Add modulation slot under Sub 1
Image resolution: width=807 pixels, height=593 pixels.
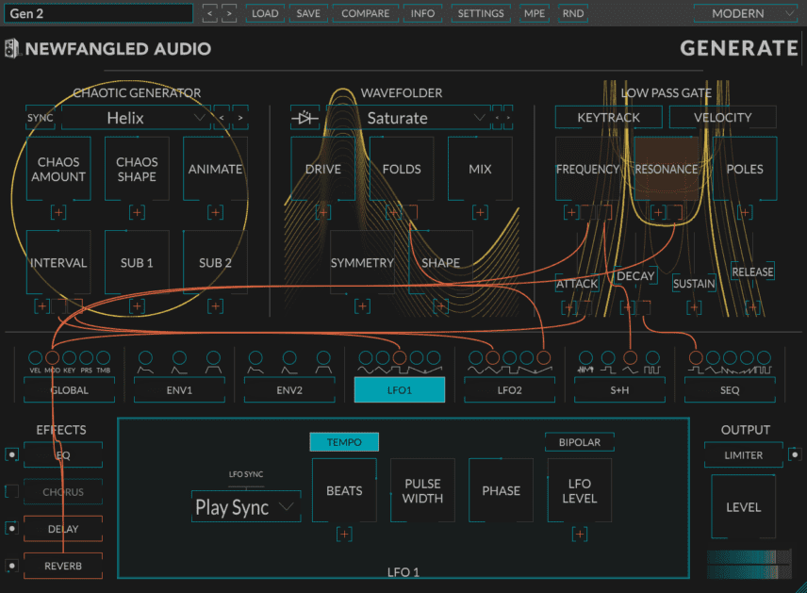click(137, 306)
